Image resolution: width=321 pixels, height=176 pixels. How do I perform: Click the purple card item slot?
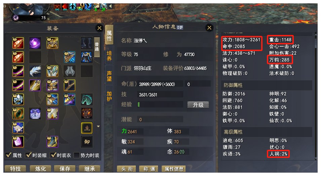click(18, 142)
